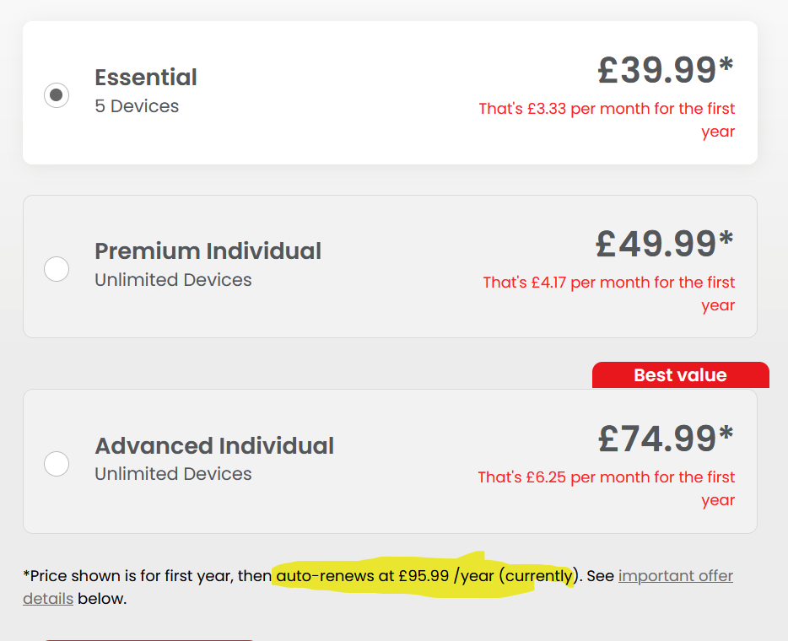Click the Essential plan title
The height and width of the screenshot is (641, 788).
146,78
